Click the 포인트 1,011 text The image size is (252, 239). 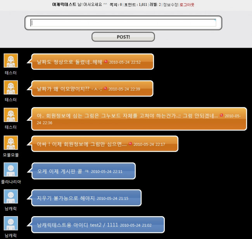136,5
